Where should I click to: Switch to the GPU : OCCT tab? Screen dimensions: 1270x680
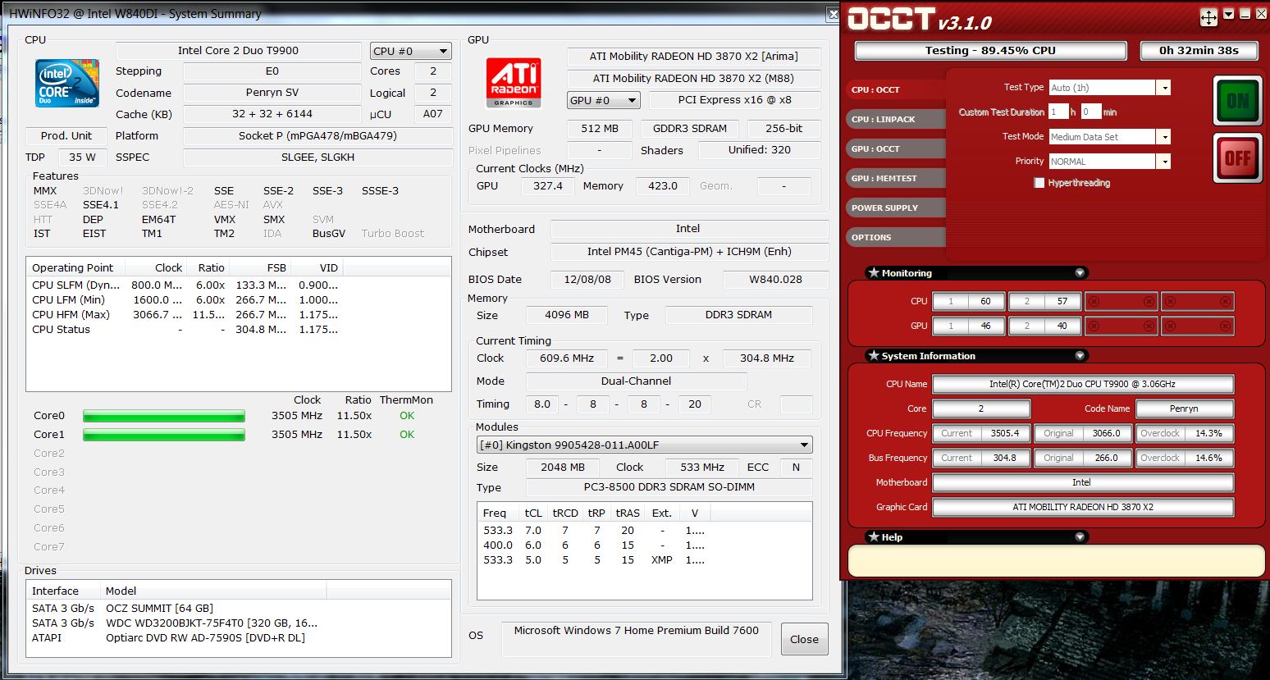[x=895, y=148]
